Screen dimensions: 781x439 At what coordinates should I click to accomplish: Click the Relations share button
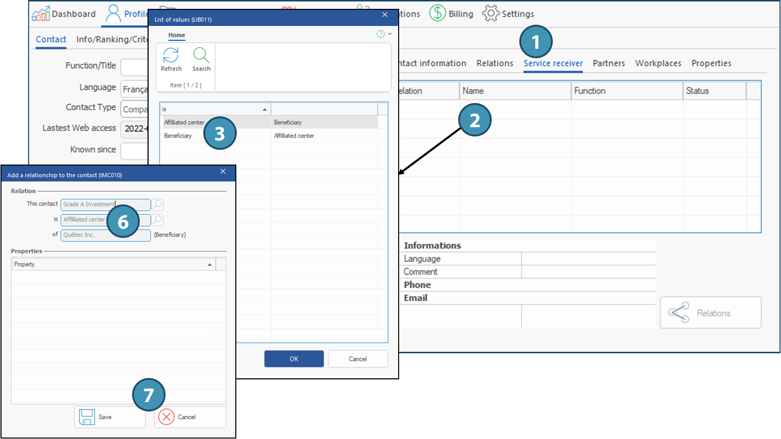(x=710, y=312)
